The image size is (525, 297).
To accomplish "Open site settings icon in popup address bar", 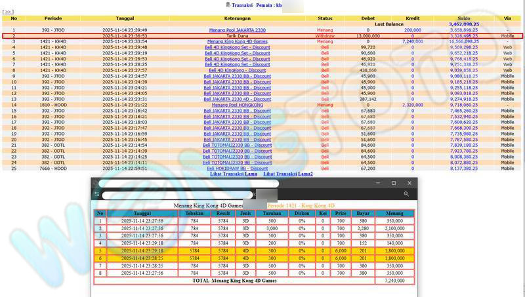I will 96,194.
